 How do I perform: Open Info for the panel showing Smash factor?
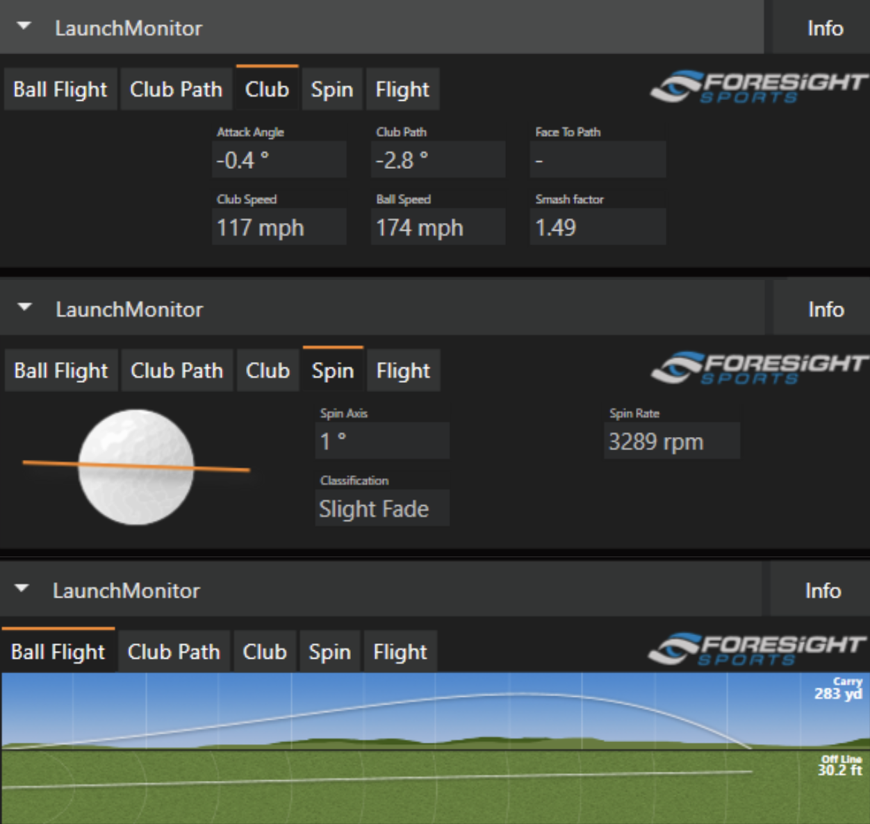point(825,28)
